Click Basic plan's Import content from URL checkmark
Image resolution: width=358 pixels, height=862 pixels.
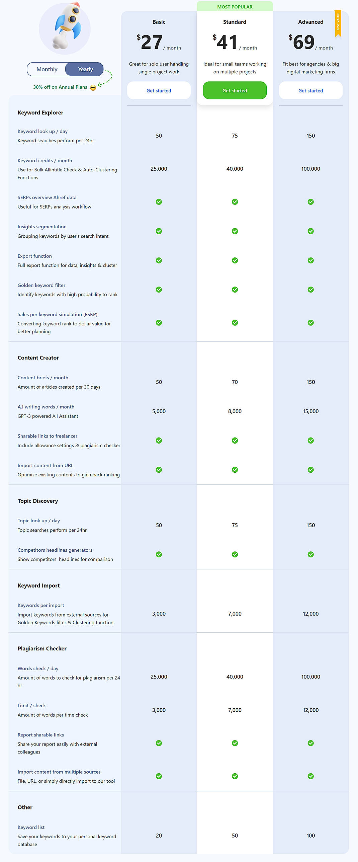(159, 470)
